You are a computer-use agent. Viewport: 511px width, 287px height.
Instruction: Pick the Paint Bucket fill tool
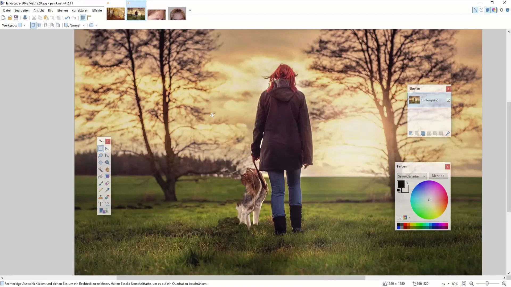[x=100, y=176]
